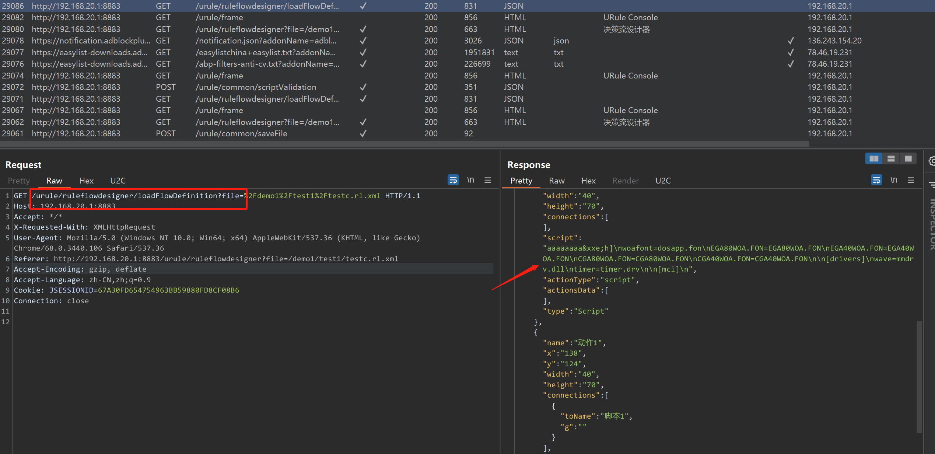Open Inspector settings gear icon

pos(932,161)
